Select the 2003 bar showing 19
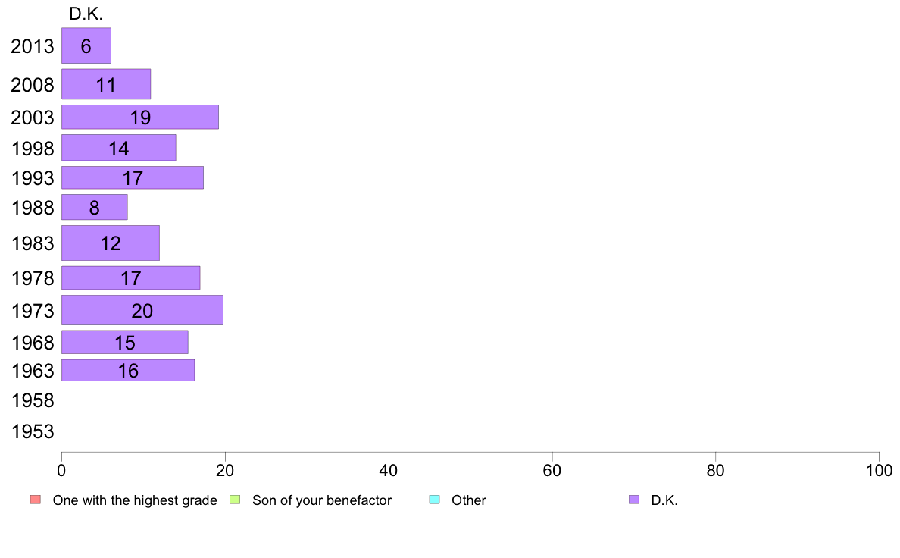Screen dimensions: 900x558 [140, 118]
